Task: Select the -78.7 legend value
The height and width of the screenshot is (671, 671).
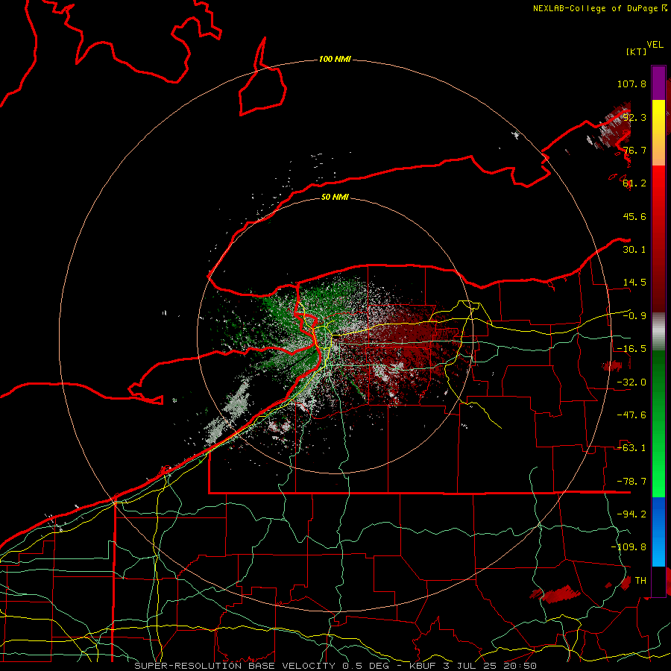Action: tap(631, 482)
